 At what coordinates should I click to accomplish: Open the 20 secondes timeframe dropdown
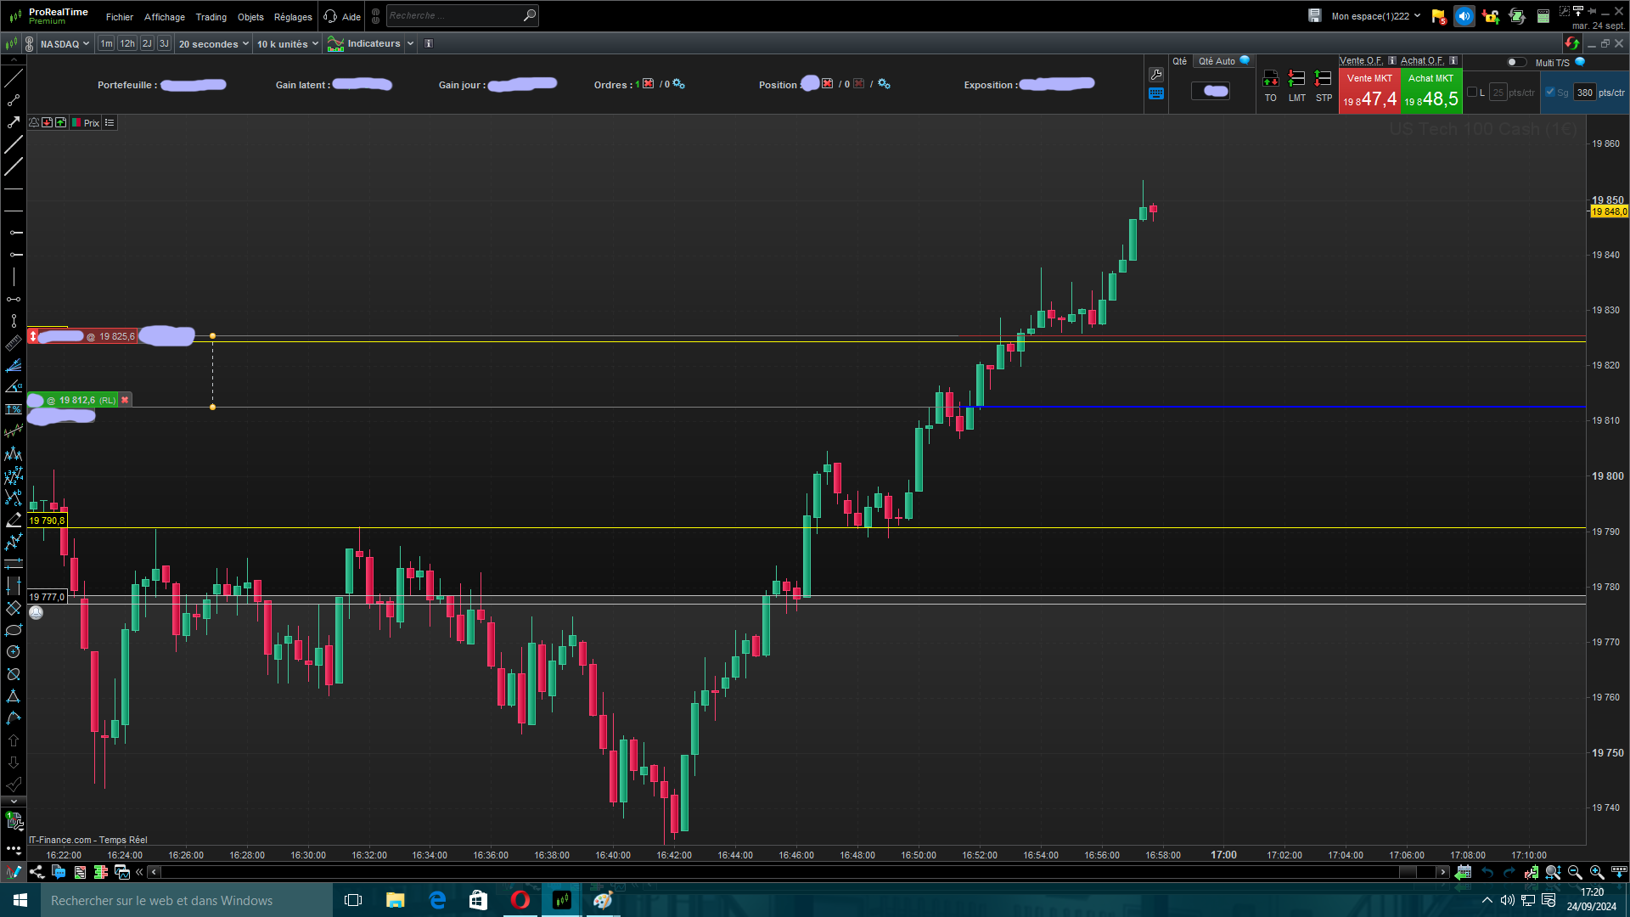(213, 44)
